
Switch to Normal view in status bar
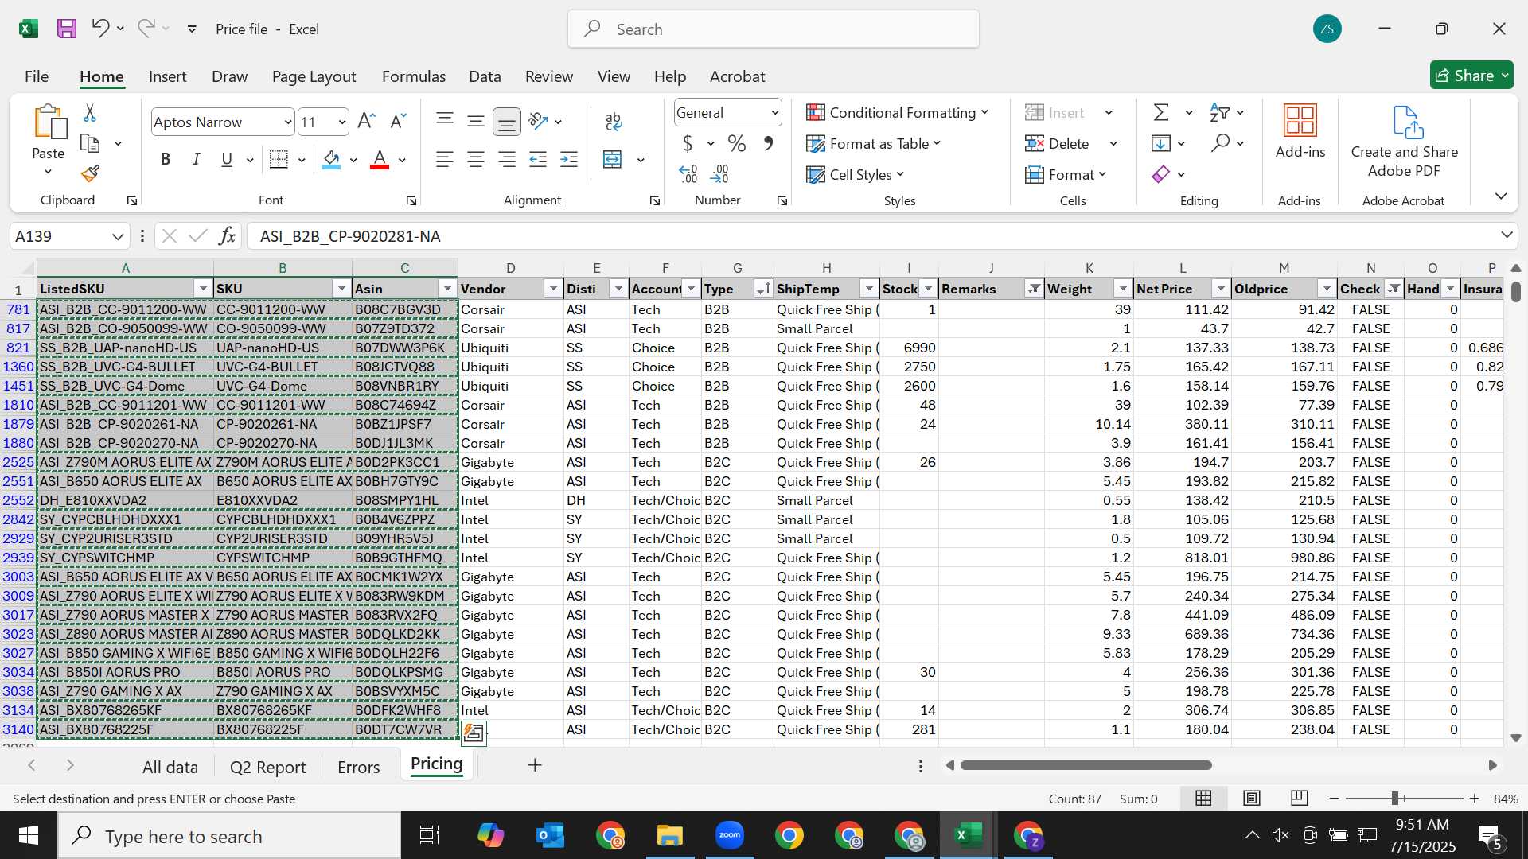pos(1203,798)
